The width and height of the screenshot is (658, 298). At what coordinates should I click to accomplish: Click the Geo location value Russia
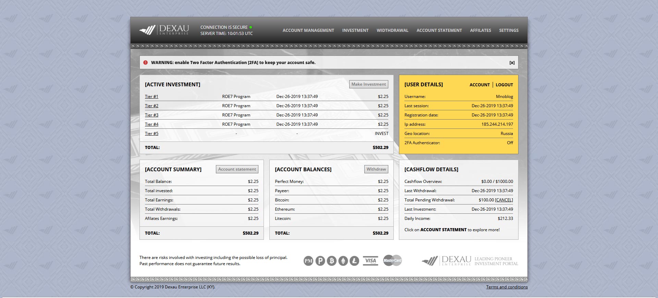(507, 134)
